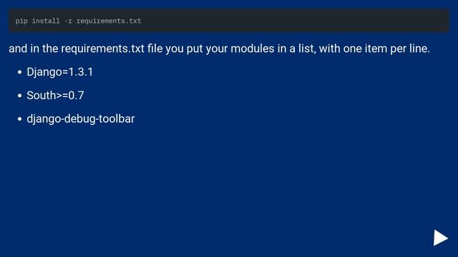The image size is (458, 257).
Task: Select the South>=0.7 list item
Action: 55,96
